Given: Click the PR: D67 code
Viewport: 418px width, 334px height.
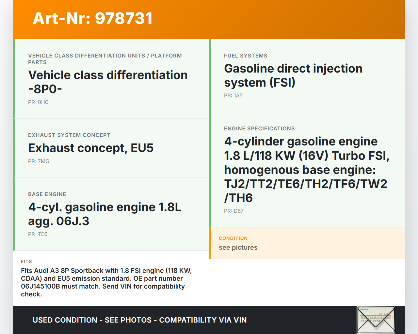Looking at the screenshot, I should [234, 211].
